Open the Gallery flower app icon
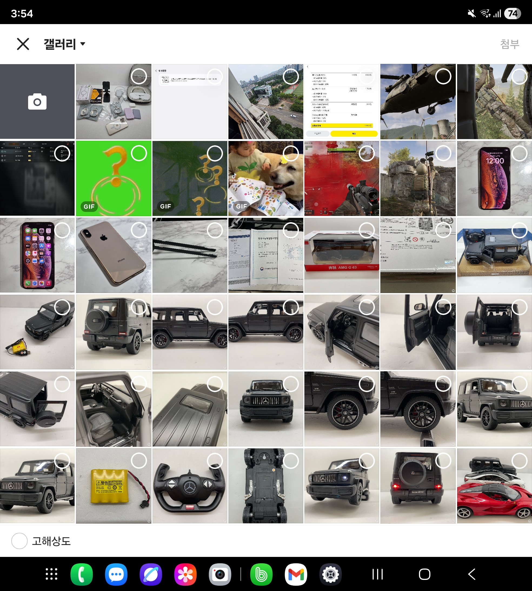532x591 pixels. [x=185, y=574]
